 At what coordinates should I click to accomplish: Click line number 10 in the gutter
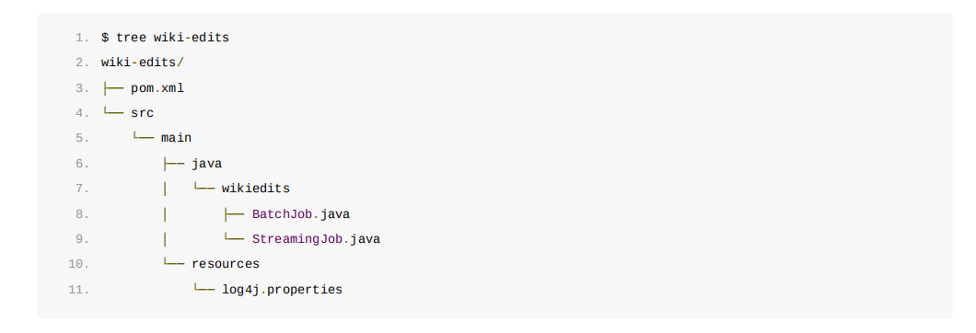click(79, 264)
